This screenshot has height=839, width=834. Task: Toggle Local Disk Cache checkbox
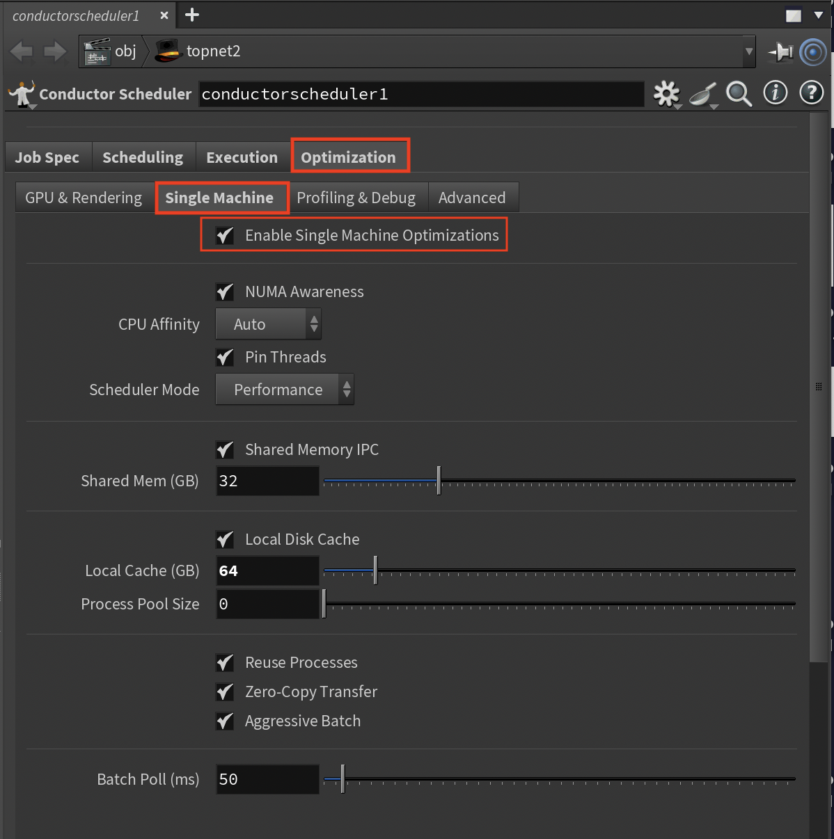click(225, 539)
